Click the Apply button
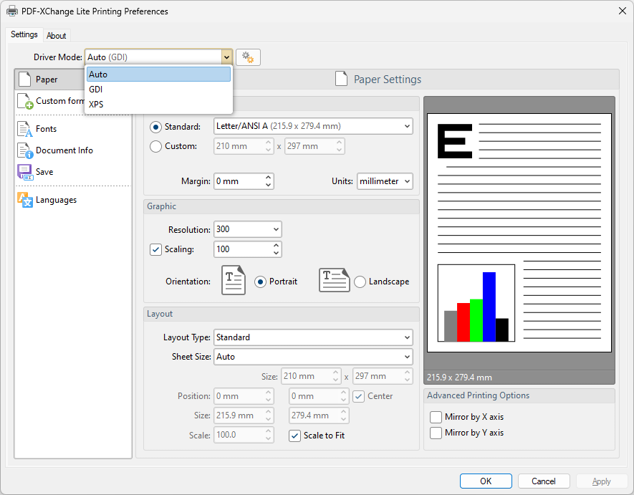 point(601,481)
